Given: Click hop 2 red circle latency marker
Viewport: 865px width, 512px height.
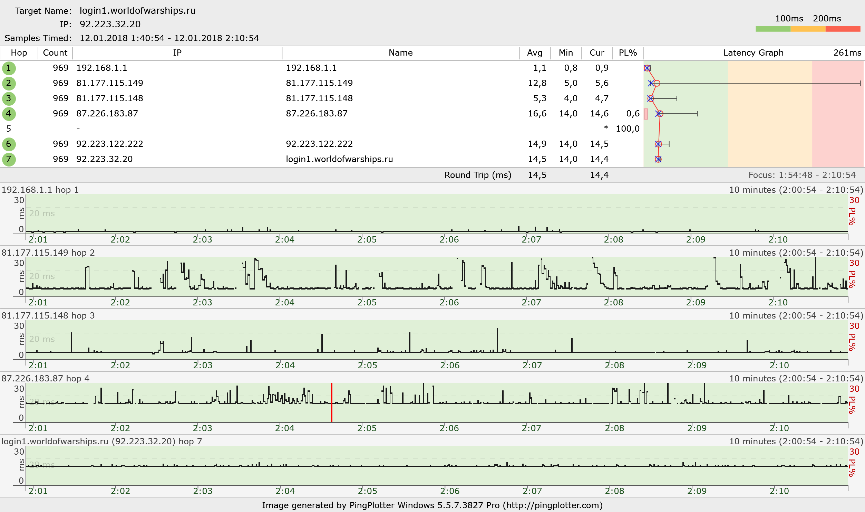Looking at the screenshot, I should (657, 83).
